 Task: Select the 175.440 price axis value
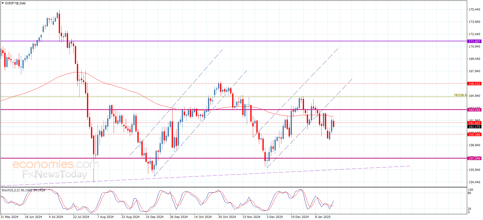pos(474,10)
